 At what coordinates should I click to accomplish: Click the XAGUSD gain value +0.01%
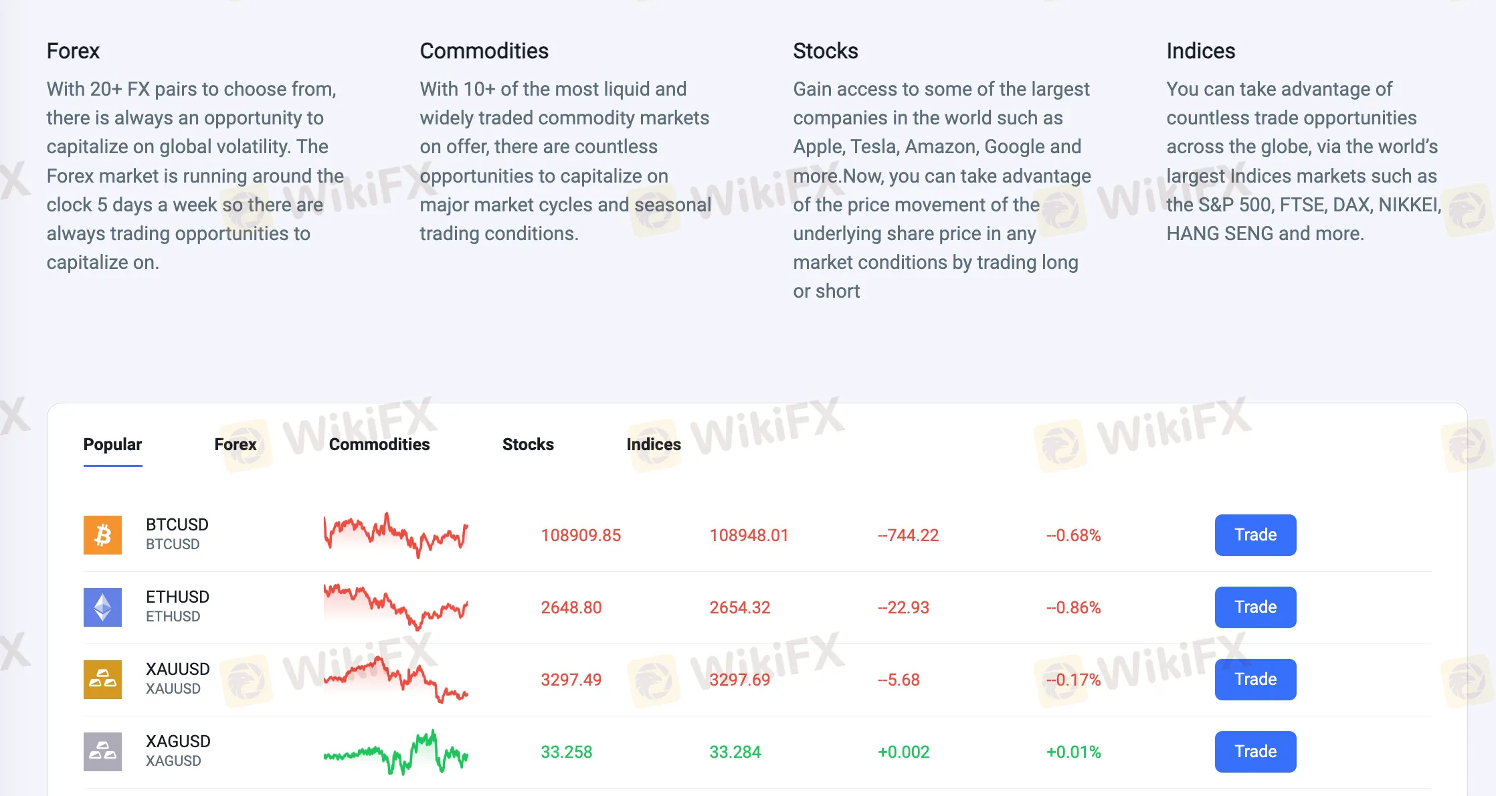[x=1073, y=751]
